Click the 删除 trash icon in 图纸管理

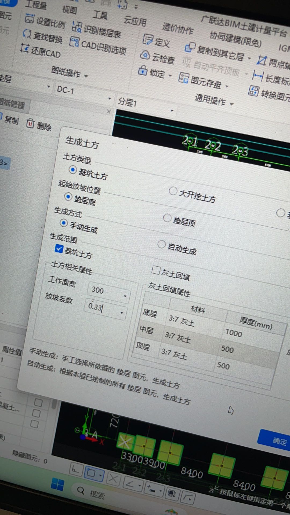pos(30,123)
